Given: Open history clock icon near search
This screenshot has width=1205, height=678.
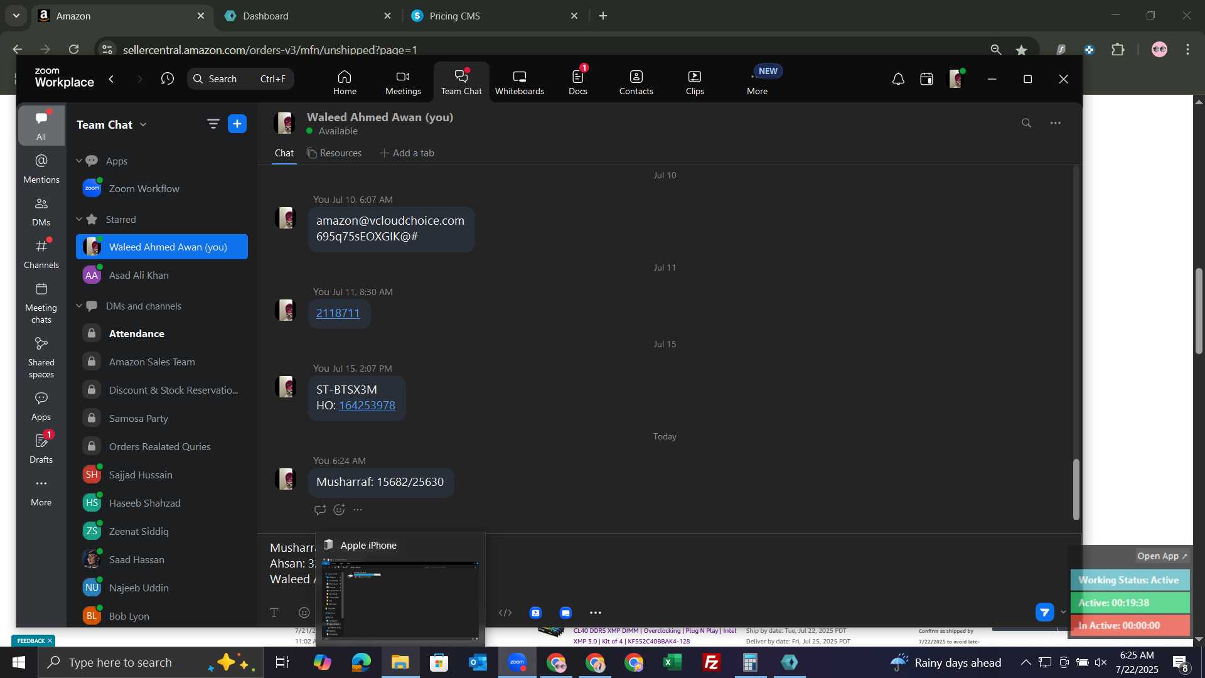Looking at the screenshot, I should click(167, 79).
